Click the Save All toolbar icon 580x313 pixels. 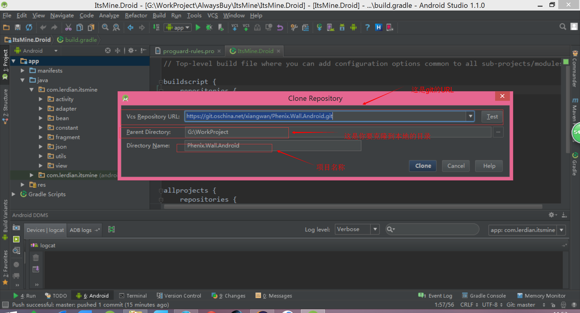click(x=18, y=27)
